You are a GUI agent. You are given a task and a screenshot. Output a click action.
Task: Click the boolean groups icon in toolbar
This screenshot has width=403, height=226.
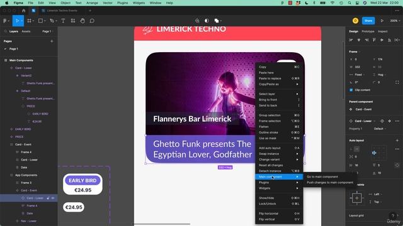click(217, 21)
